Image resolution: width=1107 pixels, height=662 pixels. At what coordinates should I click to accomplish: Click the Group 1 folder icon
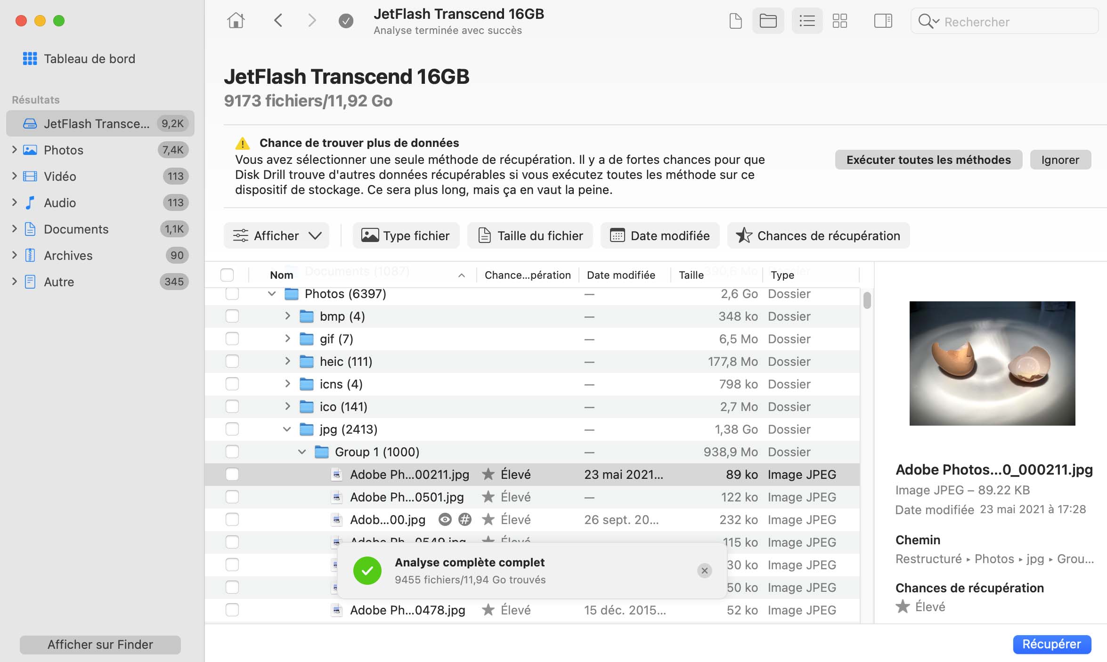322,452
